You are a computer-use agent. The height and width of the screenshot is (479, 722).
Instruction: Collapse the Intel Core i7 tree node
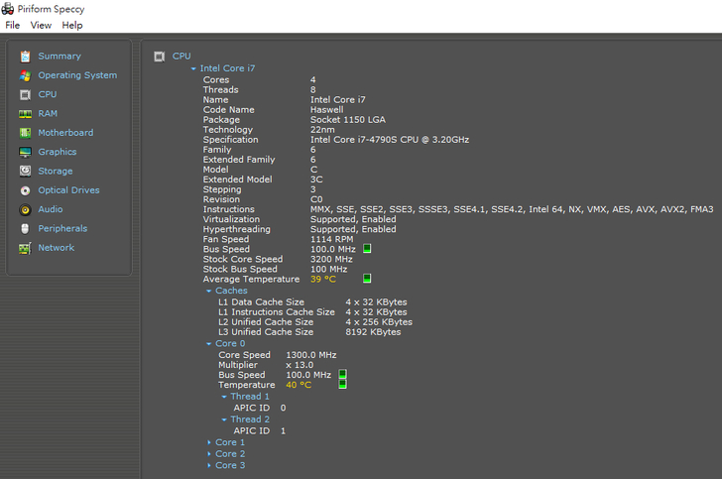pos(193,68)
